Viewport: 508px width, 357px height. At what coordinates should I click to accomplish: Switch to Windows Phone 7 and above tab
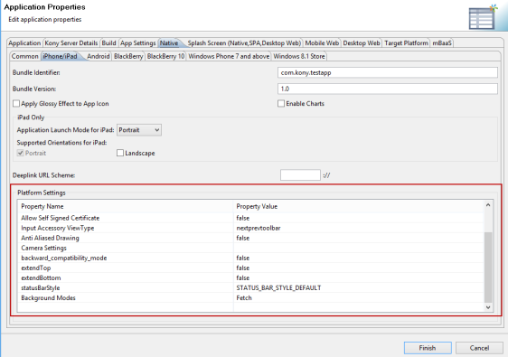229,56
